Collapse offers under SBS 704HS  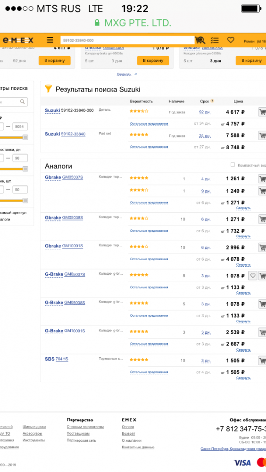[243, 378]
